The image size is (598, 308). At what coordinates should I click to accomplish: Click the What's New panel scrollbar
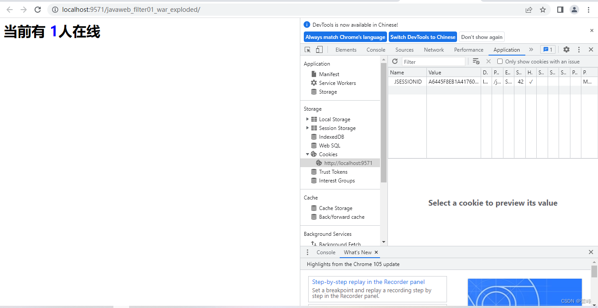[594, 271]
